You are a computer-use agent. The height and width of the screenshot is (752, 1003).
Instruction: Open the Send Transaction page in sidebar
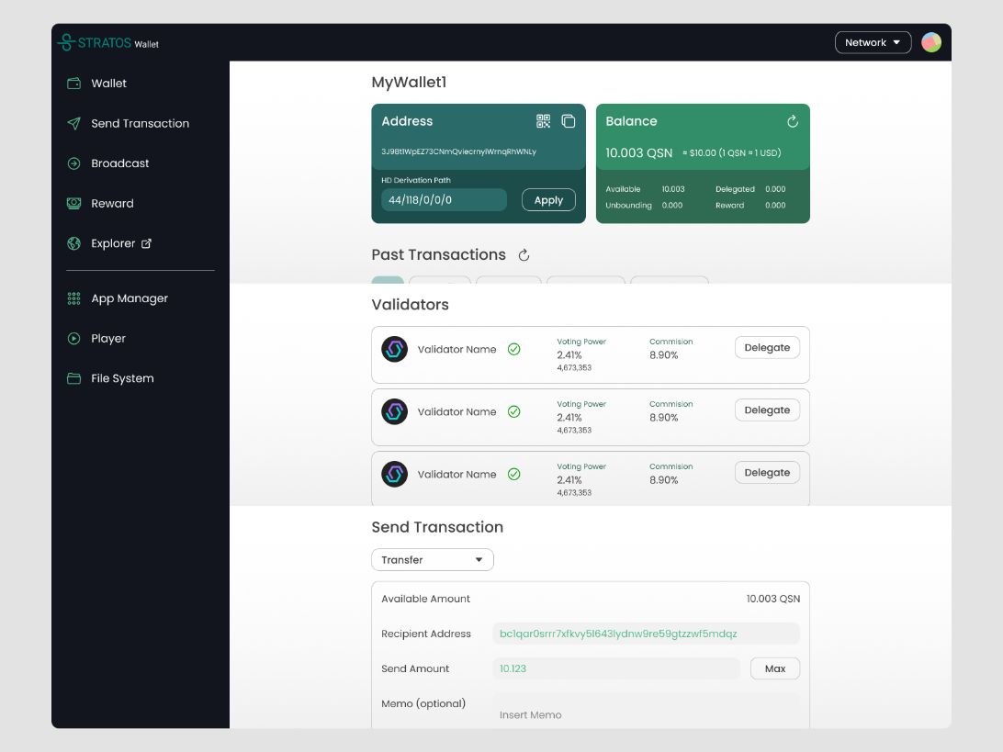[x=140, y=123]
